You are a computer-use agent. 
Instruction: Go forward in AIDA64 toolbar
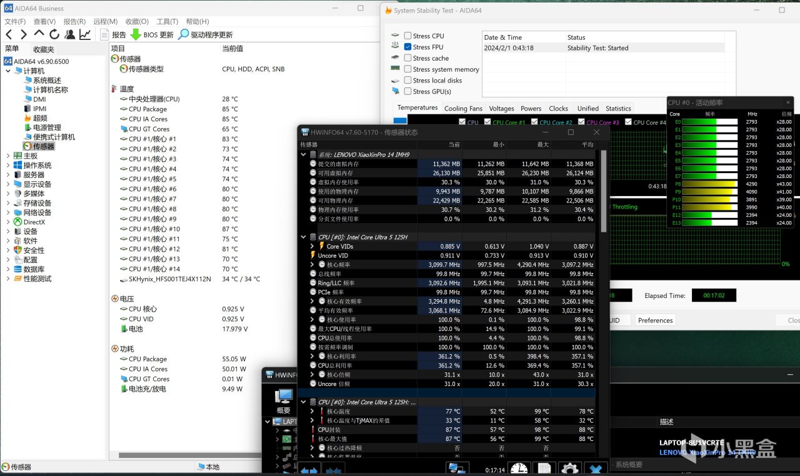click(x=24, y=34)
